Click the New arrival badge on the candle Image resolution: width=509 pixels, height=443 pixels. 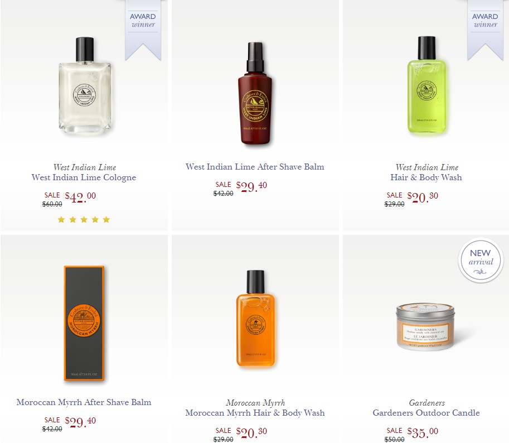pyautogui.click(x=481, y=260)
